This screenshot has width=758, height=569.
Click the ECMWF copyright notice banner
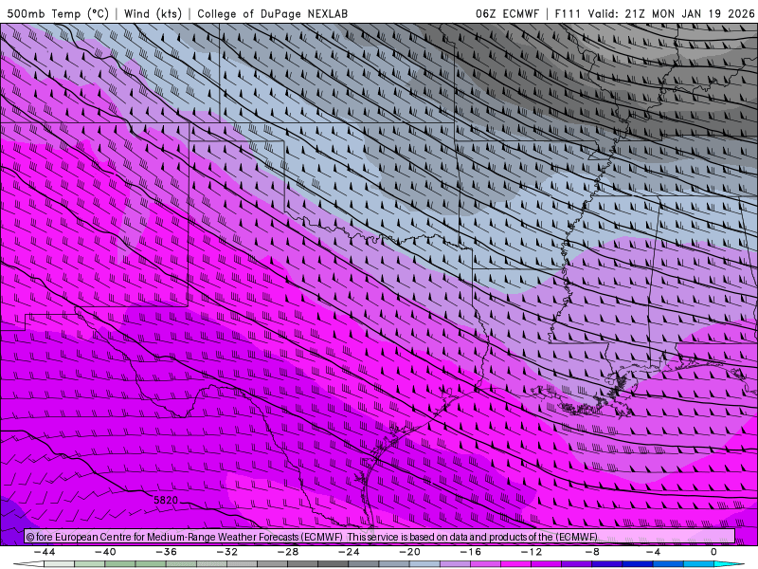click(x=380, y=537)
